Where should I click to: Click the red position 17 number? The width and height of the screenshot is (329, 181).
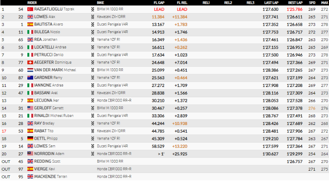click(x=4, y=131)
